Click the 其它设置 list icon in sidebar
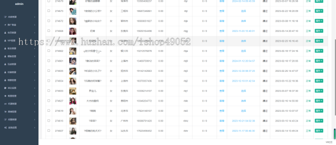The height and width of the screenshot is (145, 336). 5,88
